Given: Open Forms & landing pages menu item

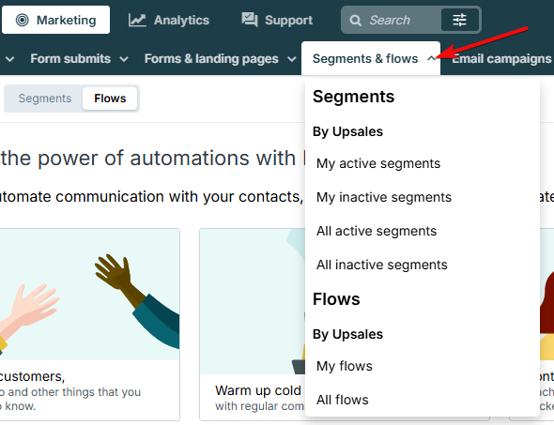Looking at the screenshot, I should (x=211, y=58).
